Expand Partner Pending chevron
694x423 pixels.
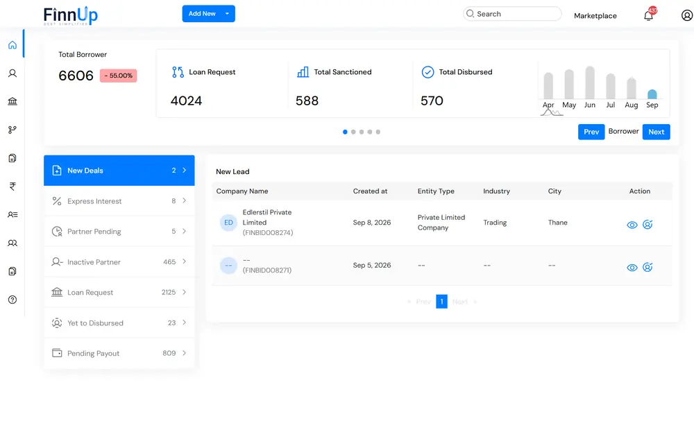[x=184, y=231]
